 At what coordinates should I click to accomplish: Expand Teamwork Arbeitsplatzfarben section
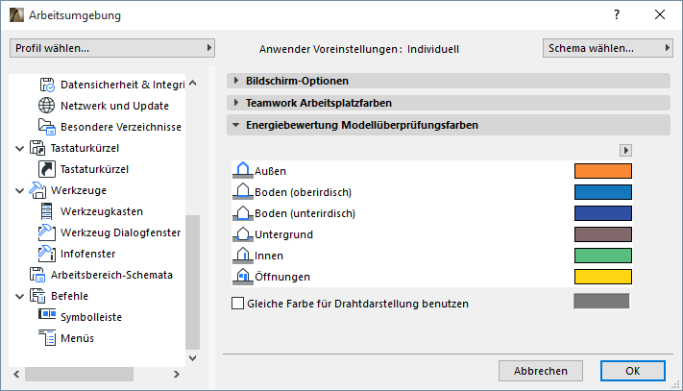[x=235, y=102]
